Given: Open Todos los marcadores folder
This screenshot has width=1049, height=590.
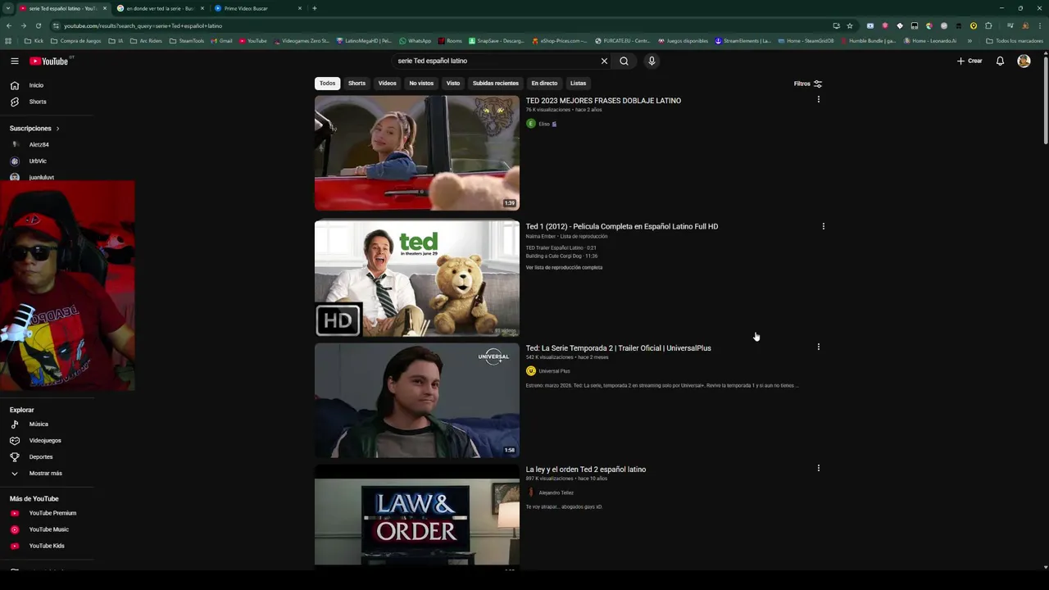Looking at the screenshot, I should click(1015, 40).
